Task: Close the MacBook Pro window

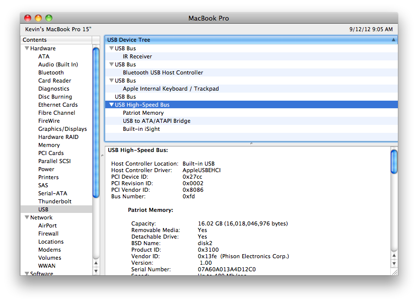Action: pos(28,18)
